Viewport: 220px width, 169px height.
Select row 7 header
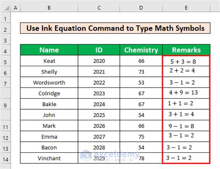coord(5,82)
